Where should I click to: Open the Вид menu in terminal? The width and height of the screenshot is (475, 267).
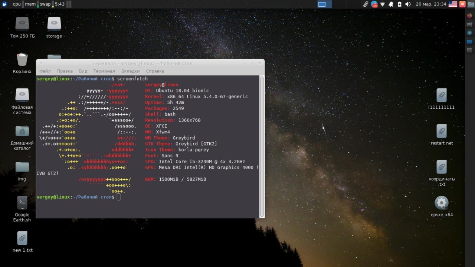(83, 71)
